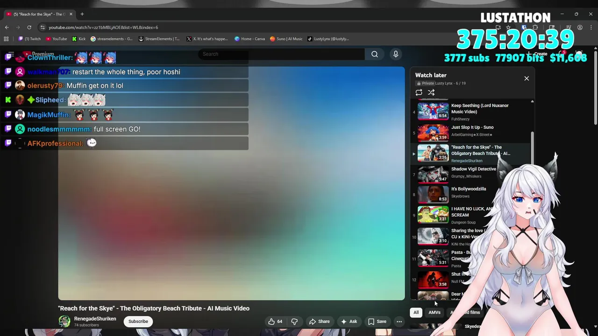Play Shut In playlist video thumbnail
Viewport: 598px width, 336px height.
click(x=433, y=280)
